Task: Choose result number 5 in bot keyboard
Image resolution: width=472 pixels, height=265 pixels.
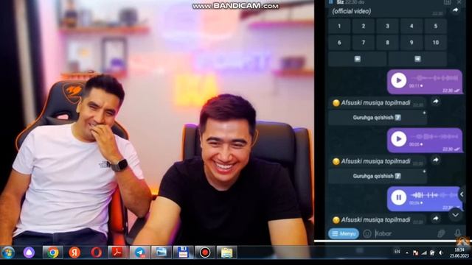Action: [x=436, y=26]
